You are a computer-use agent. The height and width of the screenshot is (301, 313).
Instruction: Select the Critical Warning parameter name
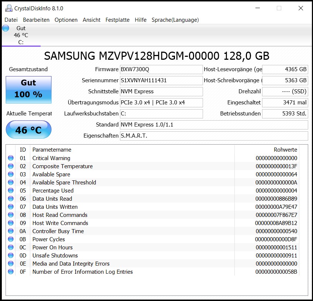[51, 158]
